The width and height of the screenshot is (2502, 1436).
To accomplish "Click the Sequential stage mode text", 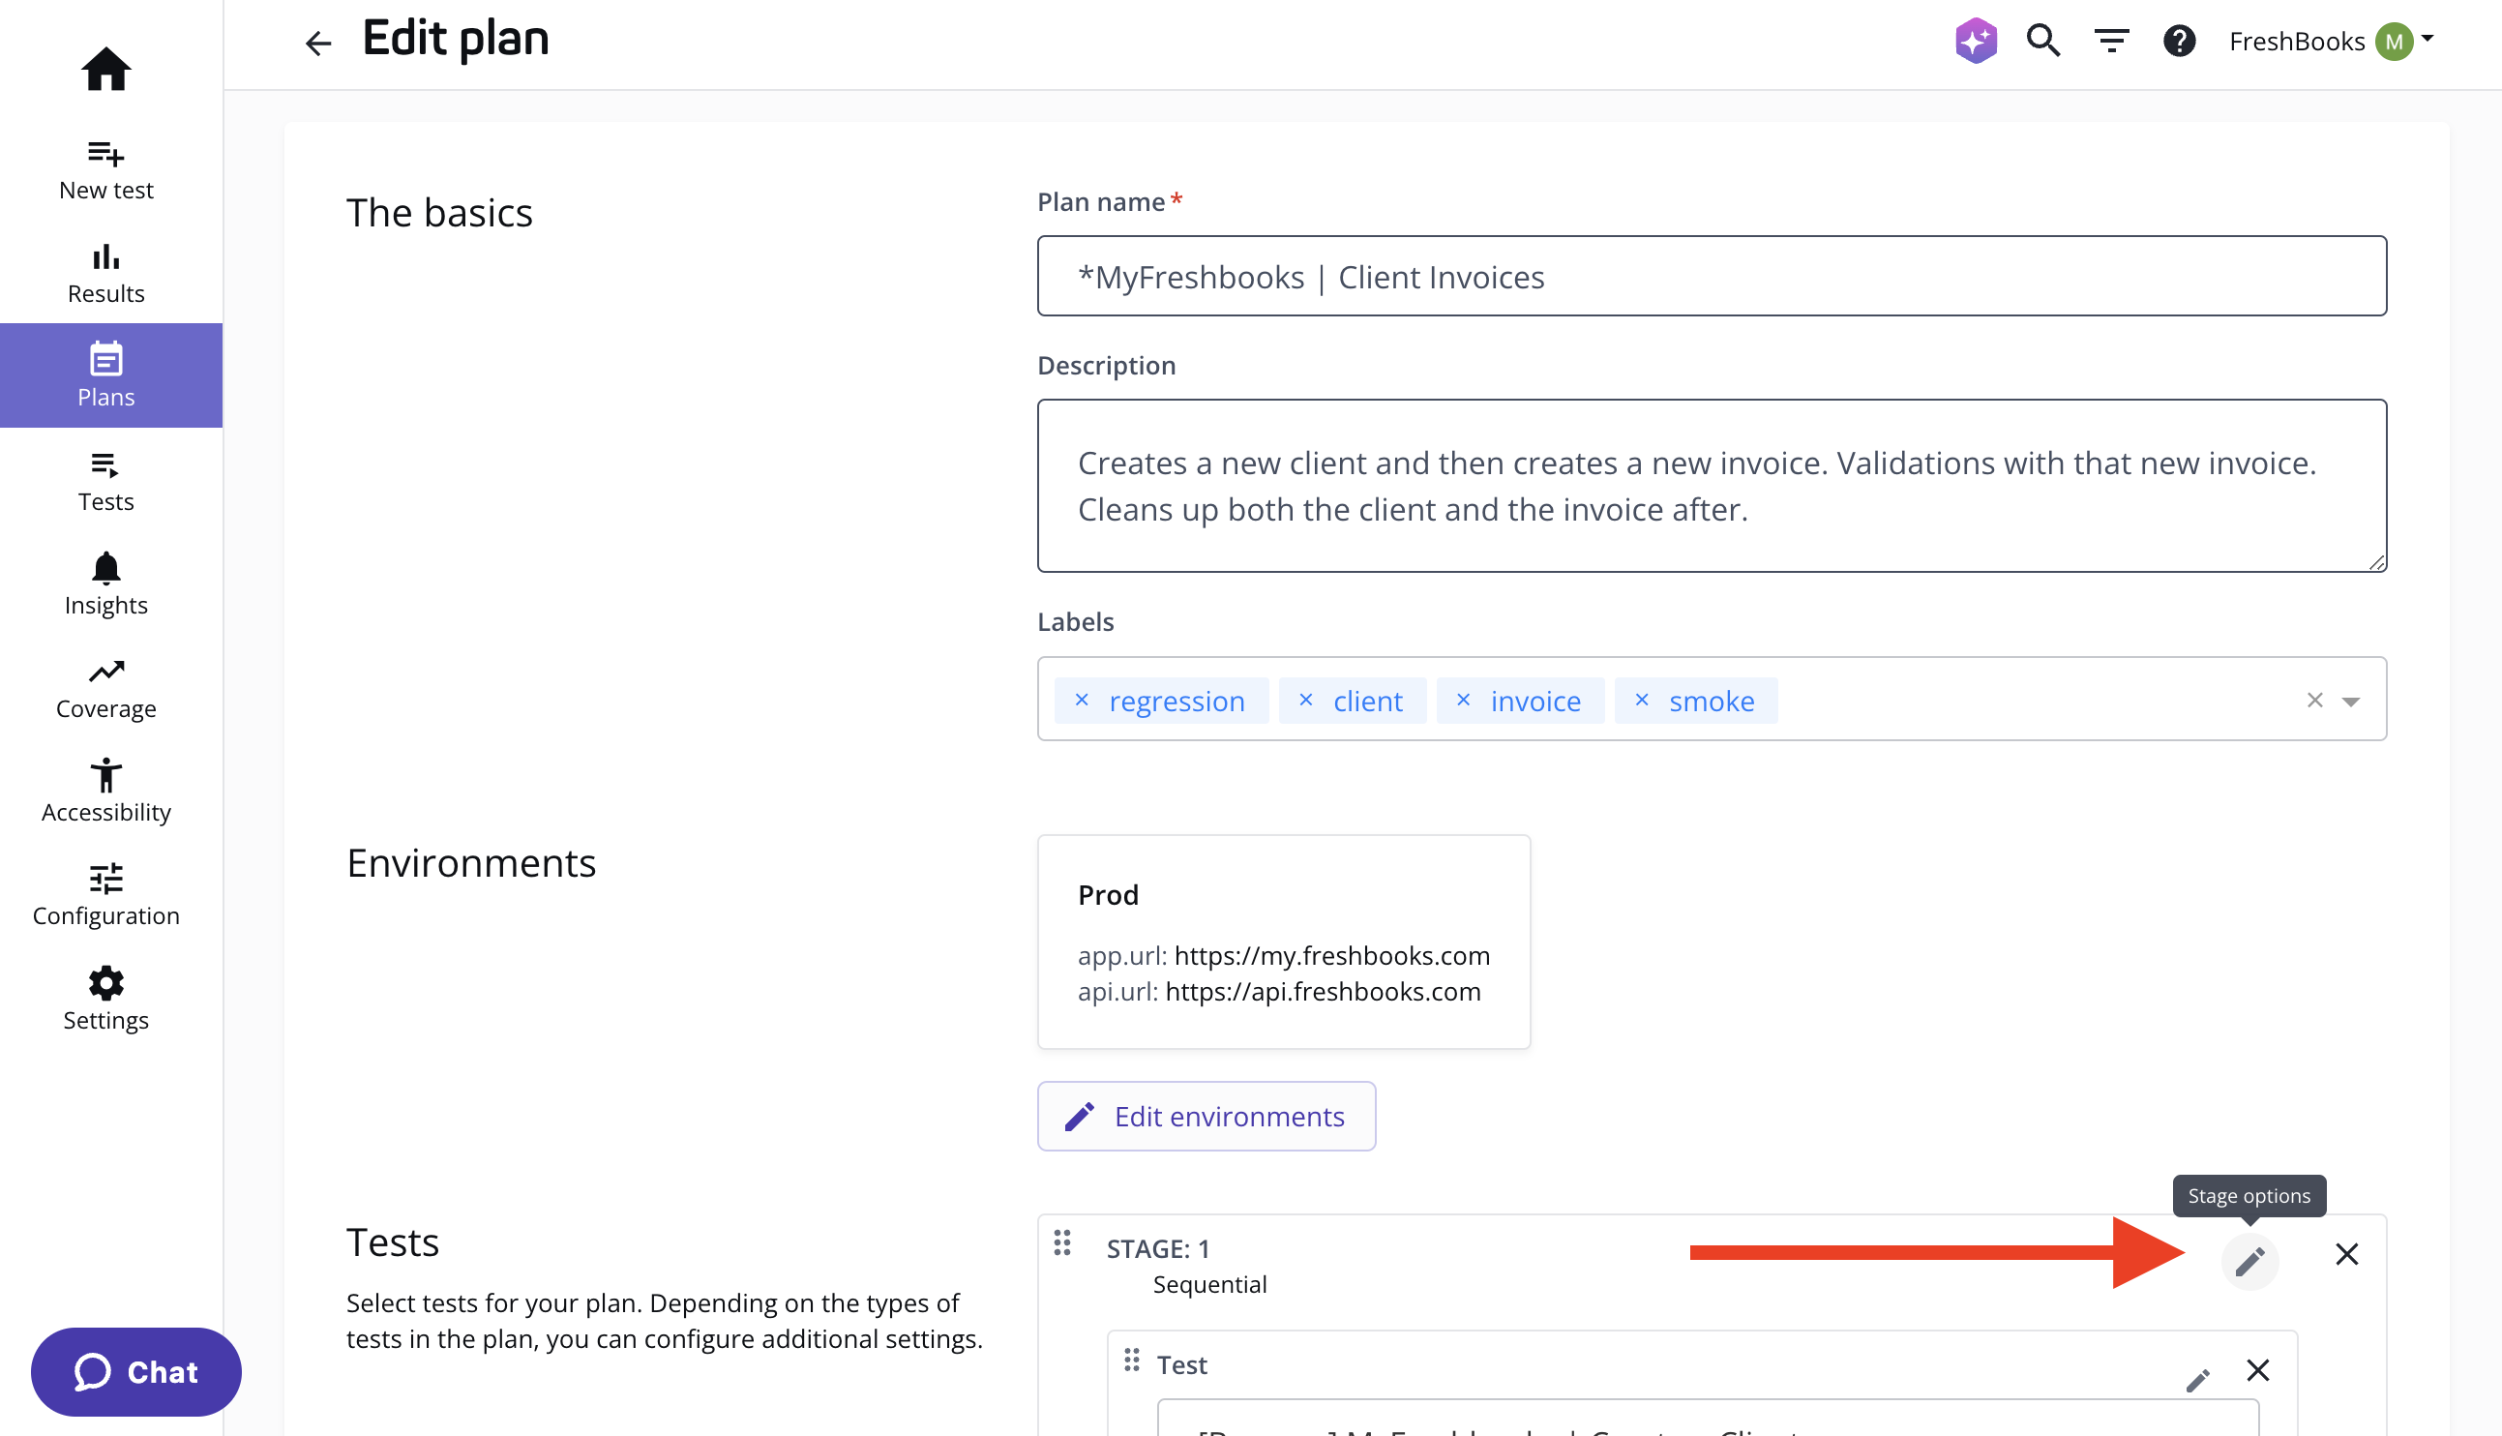I will point(1209,1284).
